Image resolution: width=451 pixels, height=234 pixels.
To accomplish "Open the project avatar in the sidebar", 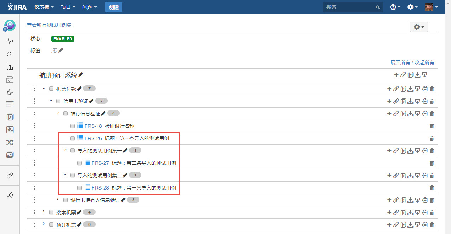I will tap(10, 25).
